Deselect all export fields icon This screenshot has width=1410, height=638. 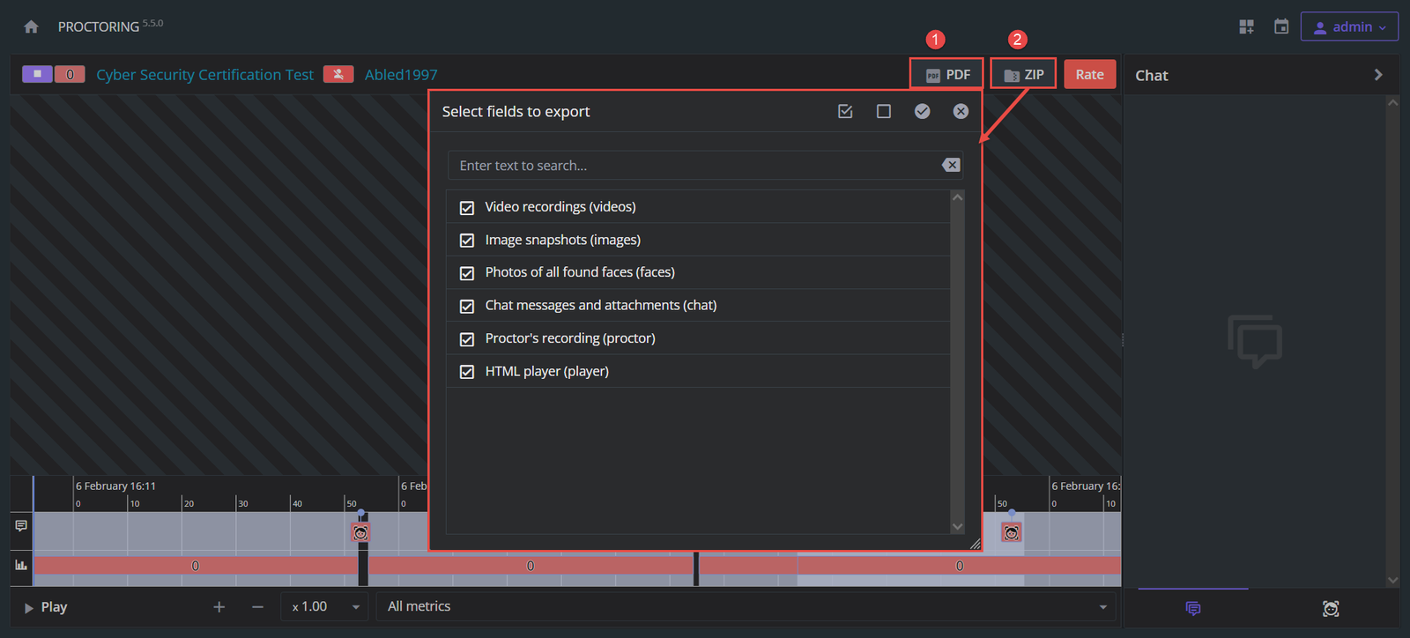(884, 111)
